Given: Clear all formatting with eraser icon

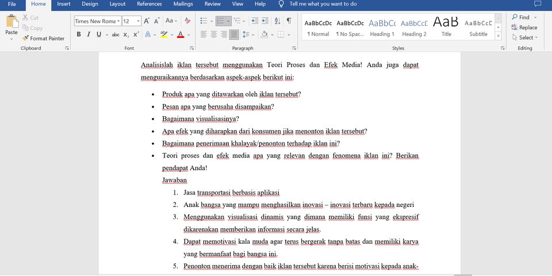Looking at the screenshot, I should click(x=187, y=21).
